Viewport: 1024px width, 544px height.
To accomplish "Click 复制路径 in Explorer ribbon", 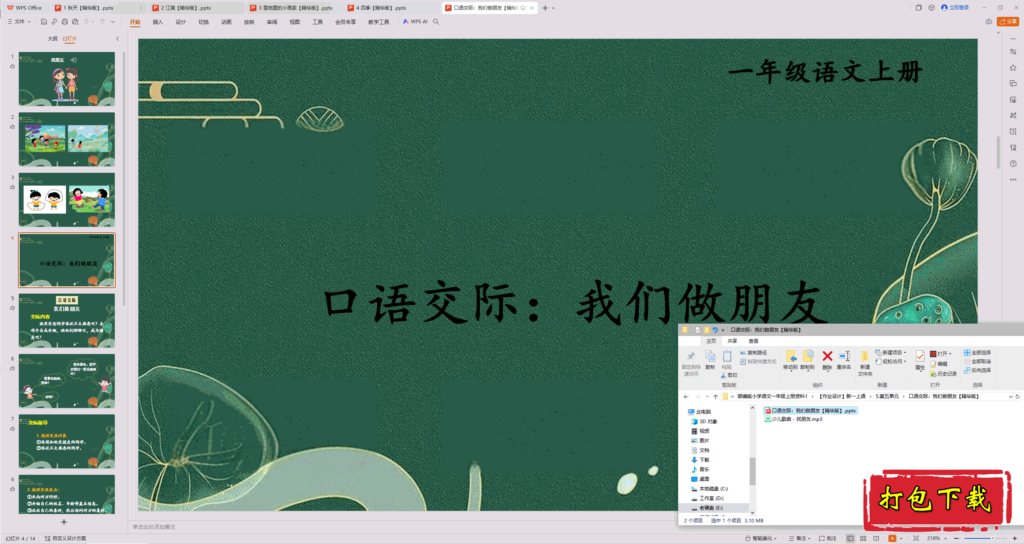I will (x=754, y=352).
